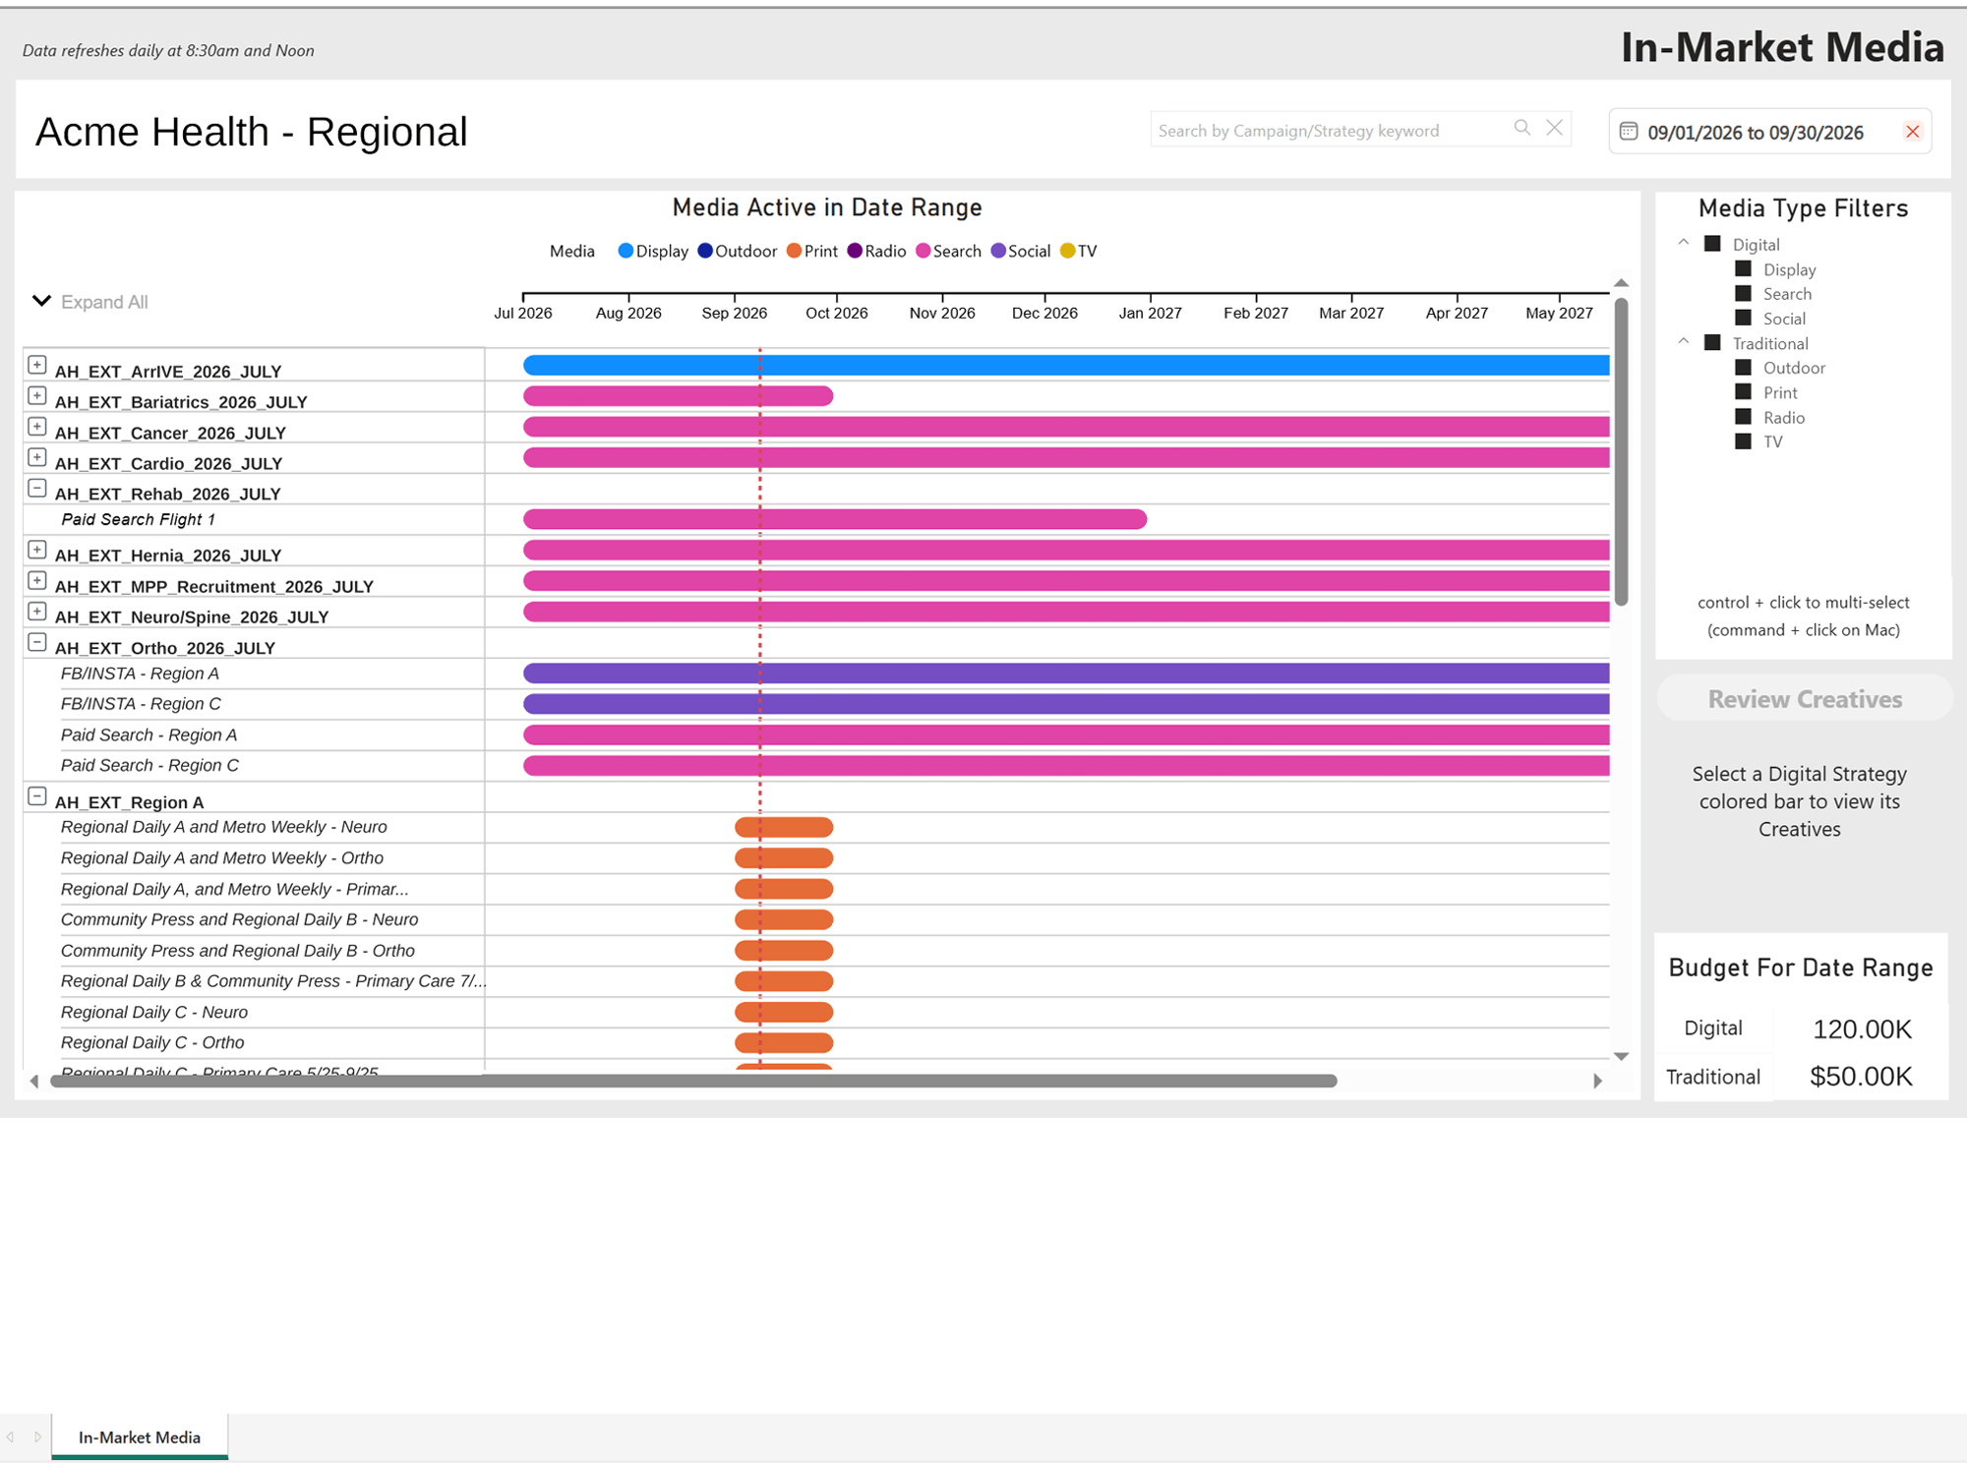This screenshot has height=1467, width=1967.
Task: Collapse AH_EXT_Ortho_2026_JULY campaign row
Action: (x=37, y=642)
